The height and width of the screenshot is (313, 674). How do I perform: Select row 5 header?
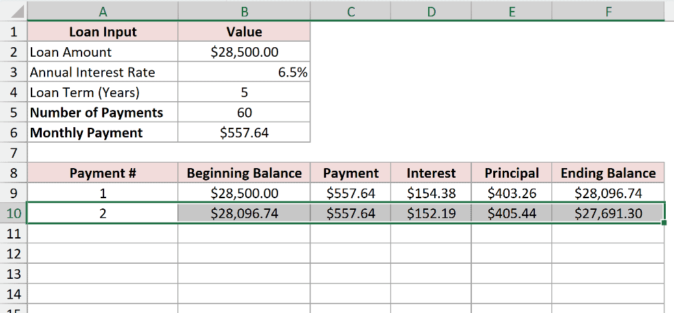tap(14, 112)
